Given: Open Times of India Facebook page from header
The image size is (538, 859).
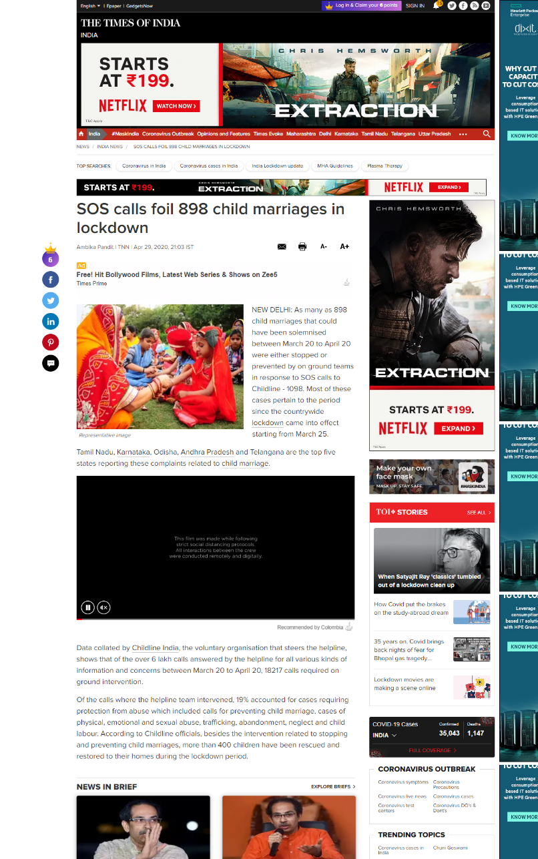Looking at the screenshot, I should click(463, 5).
